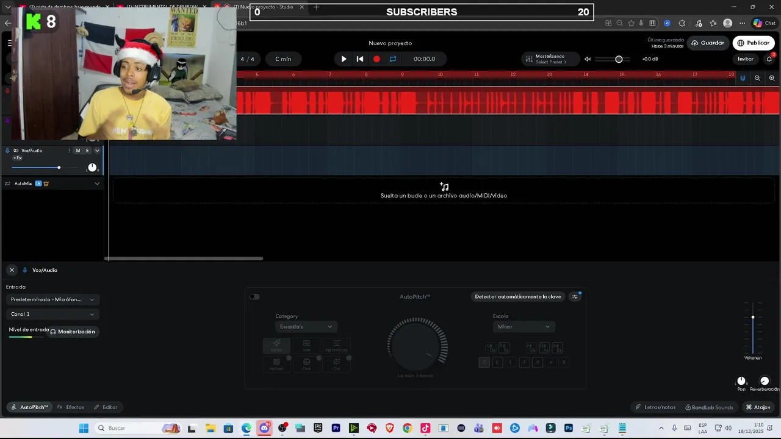This screenshot has width=781, height=439.
Task: Open the BandLab Sounds tab
Action: (709, 407)
